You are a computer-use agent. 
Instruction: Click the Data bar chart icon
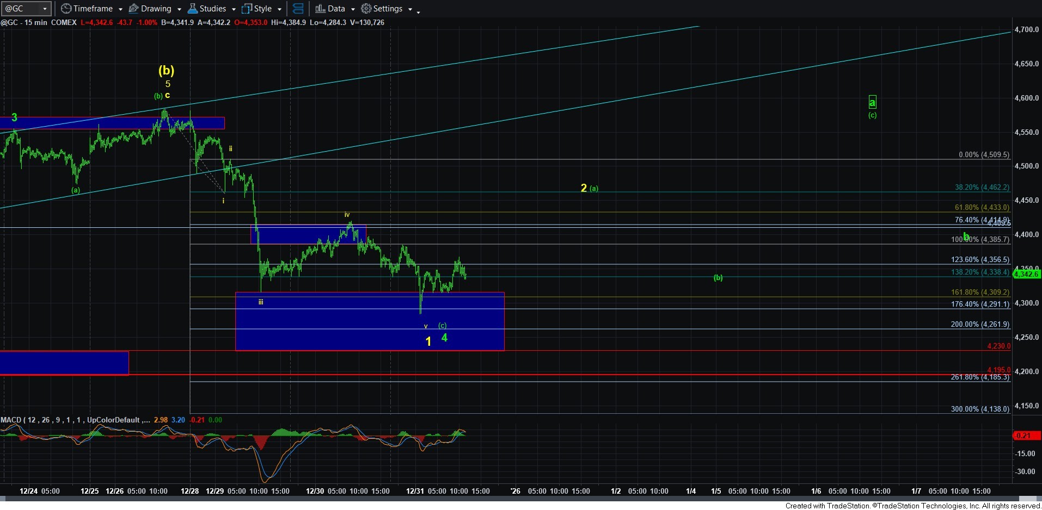320,9
